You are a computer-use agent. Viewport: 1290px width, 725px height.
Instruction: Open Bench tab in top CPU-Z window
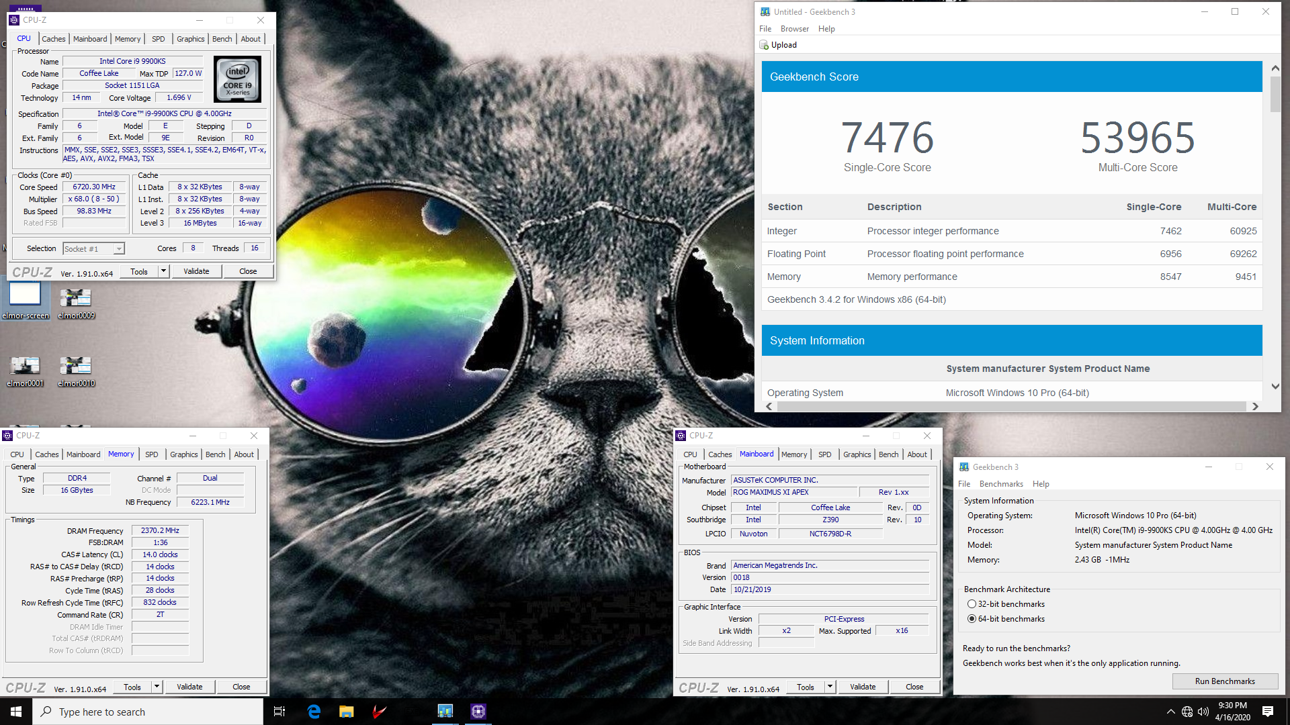[x=222, y=39]
